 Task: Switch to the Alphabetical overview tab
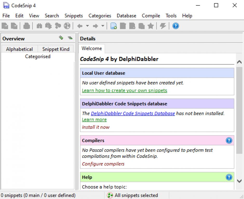tap(19, 49)
